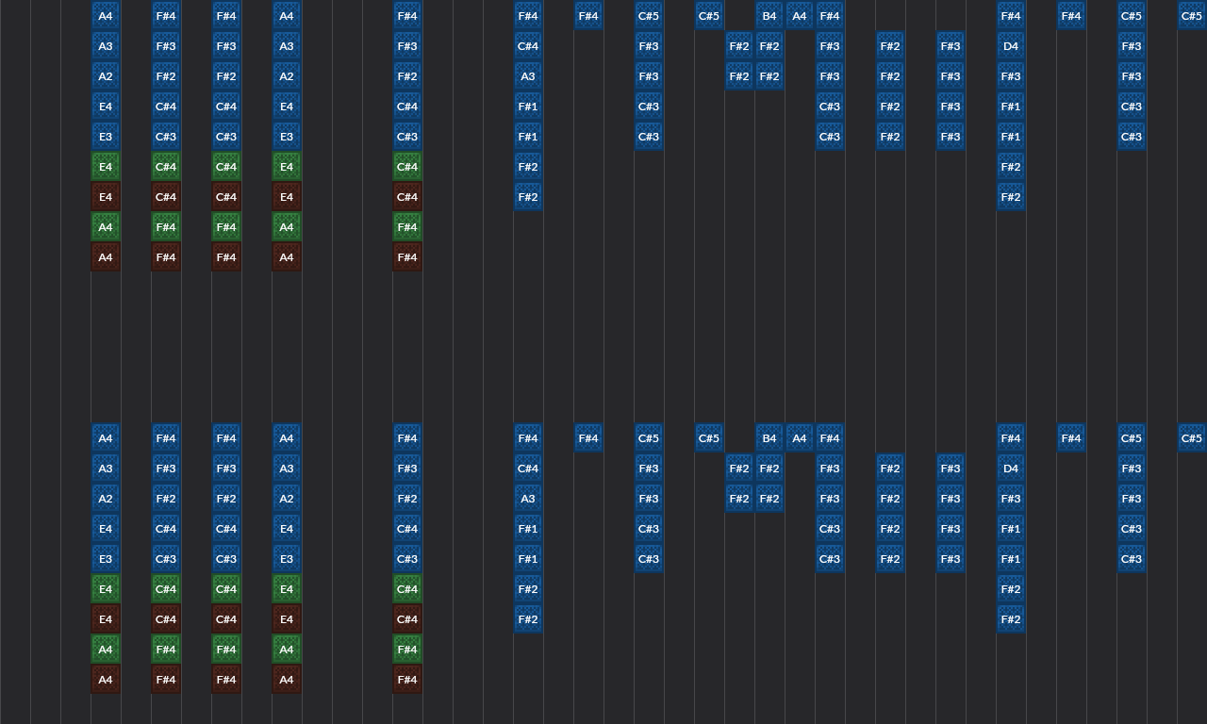The height and width of the screenshot is (724, 1207).
Task: Pick the rightmost green C#4 note in upper pattern
Action: pyautogui.click(x=407, y=167)
